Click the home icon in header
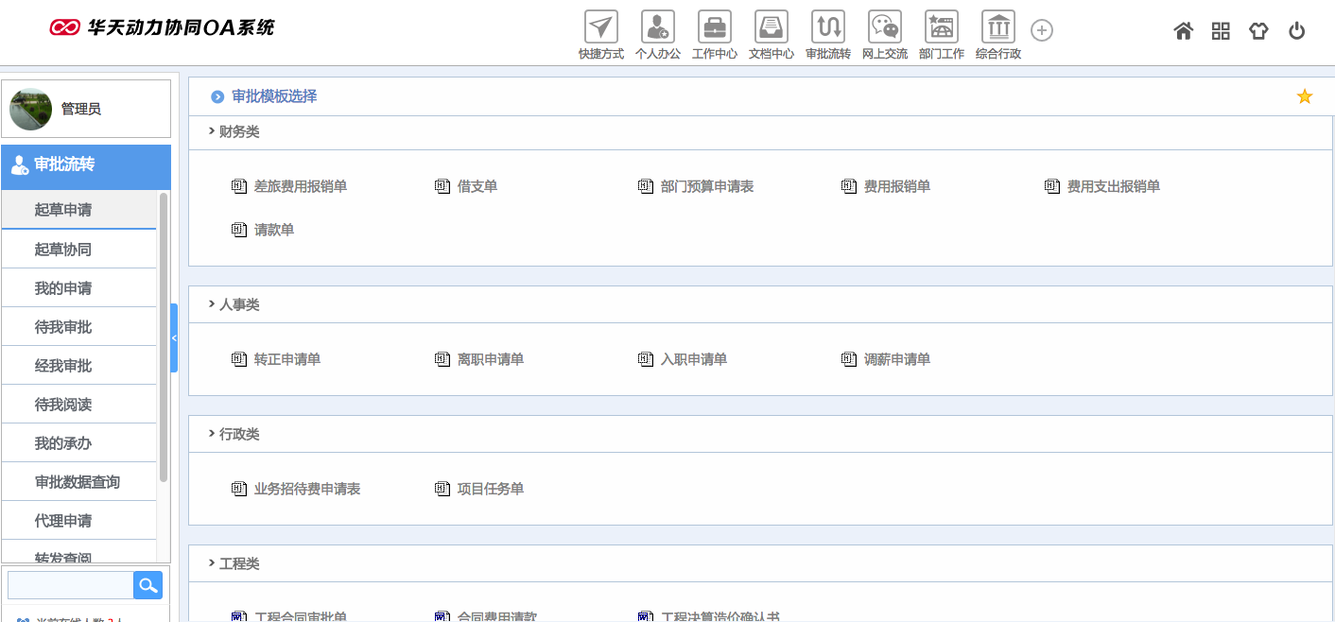This screenshot has height=622, width=1335. [x=1183, y=31]
